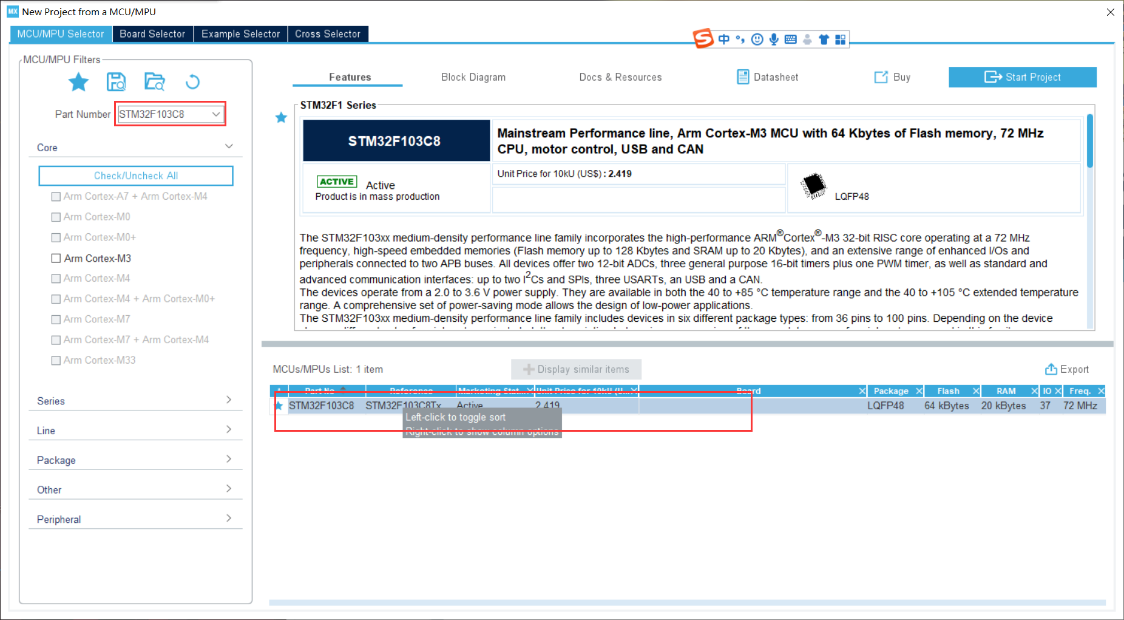Click the star icon in the STM32F103C8 row

(279, 406)
